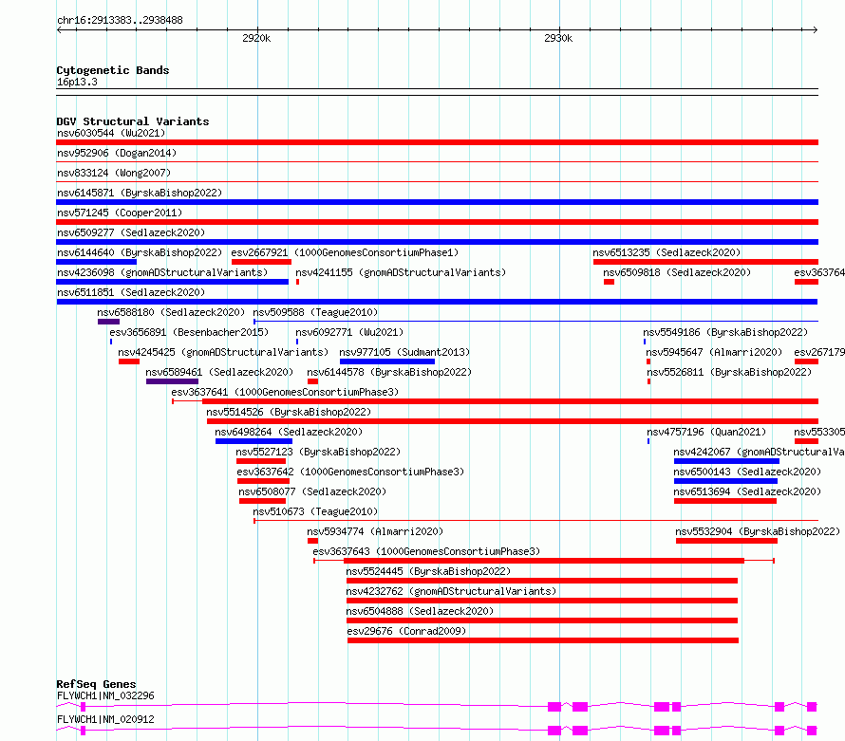The height and width of the screenshot is (741, 845).
Task: Click red bar under nsv5527123
Action: [x=261, y=461]
